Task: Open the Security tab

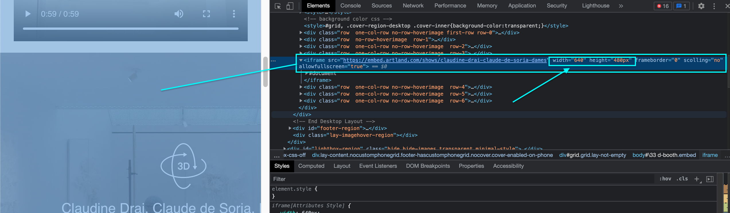Action: pyautogui.click(x=557, y=6)
